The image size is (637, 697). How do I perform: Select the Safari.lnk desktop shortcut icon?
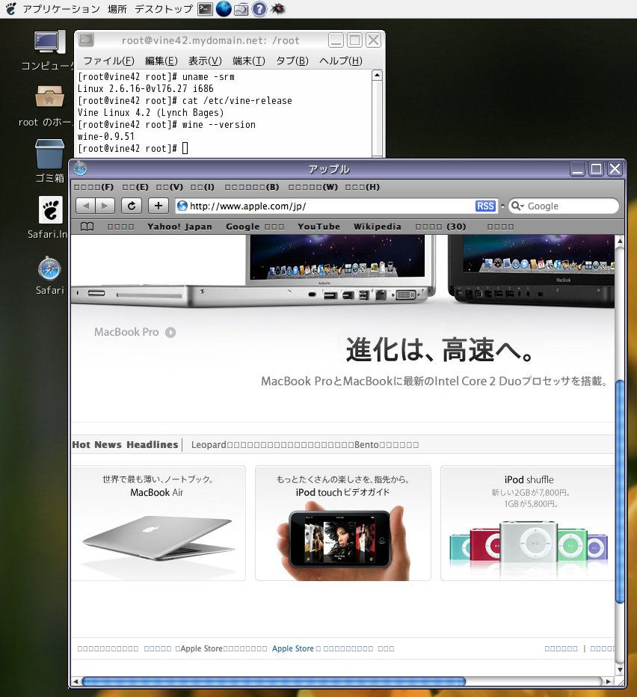pyautogui.click(x=50, y=210)
